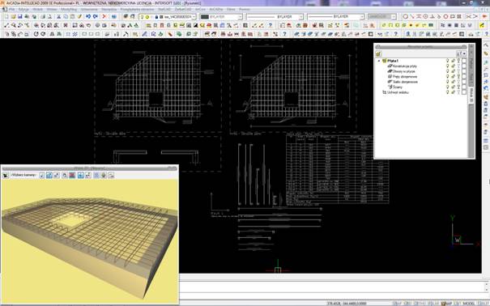
Task: Click the project manager top-left yellow icon
Action: click(378, 53)
